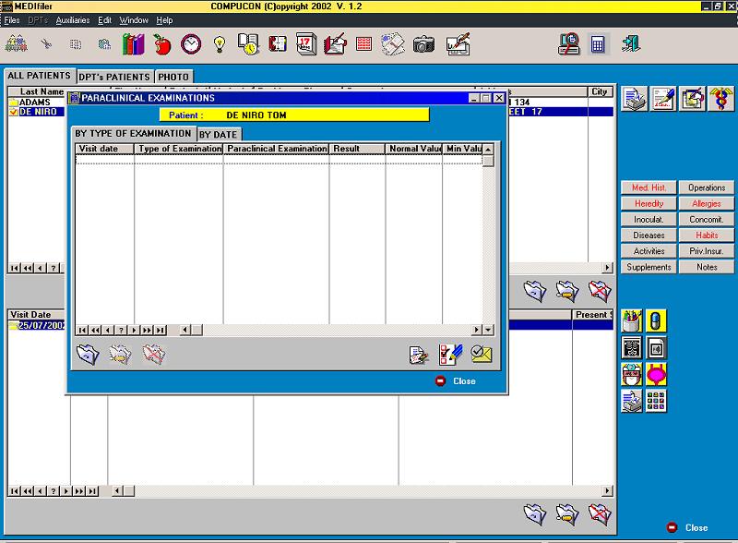Click the City column header in patient list
Screen dimensions: 738x543
pos(601,91)
